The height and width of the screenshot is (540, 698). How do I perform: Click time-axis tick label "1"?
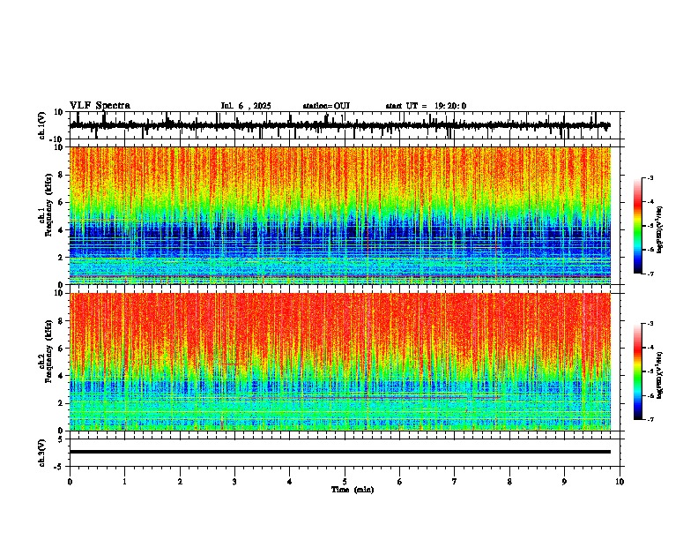[x=124, y=482]
